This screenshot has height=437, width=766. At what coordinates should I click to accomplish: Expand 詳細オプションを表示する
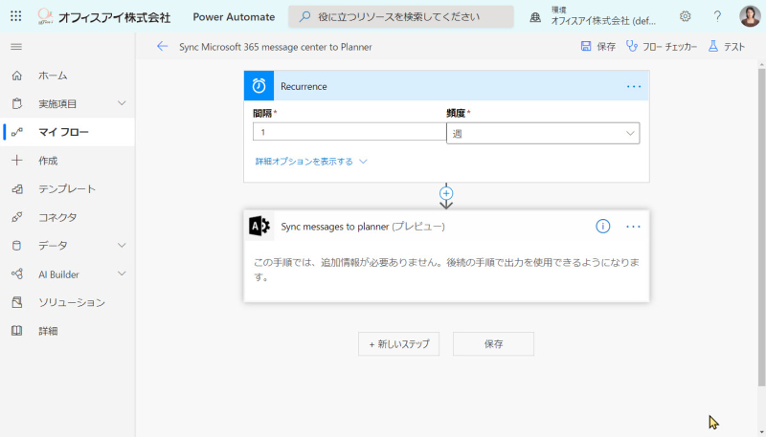coord(310,162)
